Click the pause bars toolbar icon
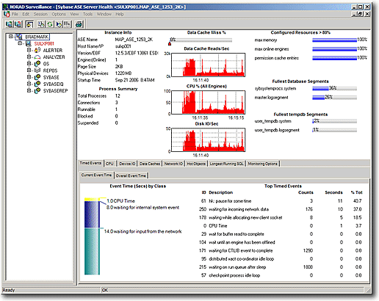 (x=68, y=24)
